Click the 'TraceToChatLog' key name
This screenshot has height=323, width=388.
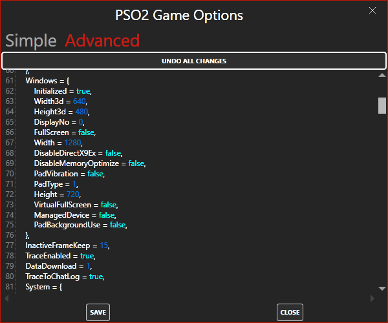tap(52, 276)
